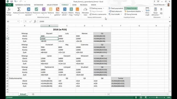
Task: Switch to Page Break Preview in status bar
Action: [x=146, y=97]
